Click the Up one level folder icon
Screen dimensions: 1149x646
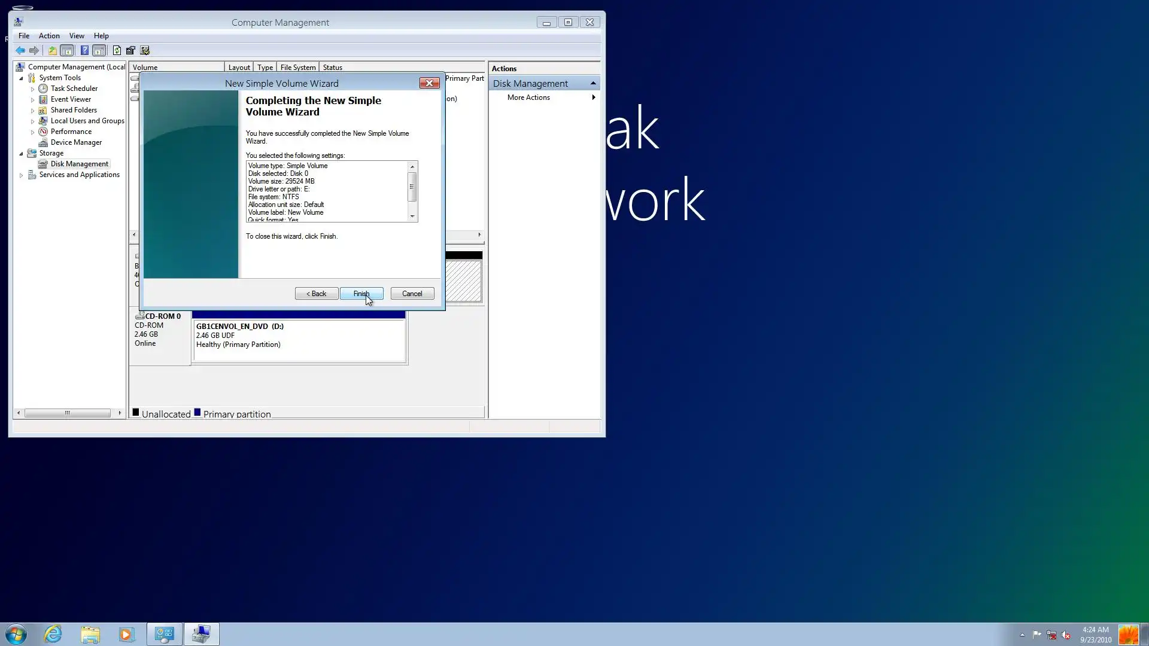point(53,51)
